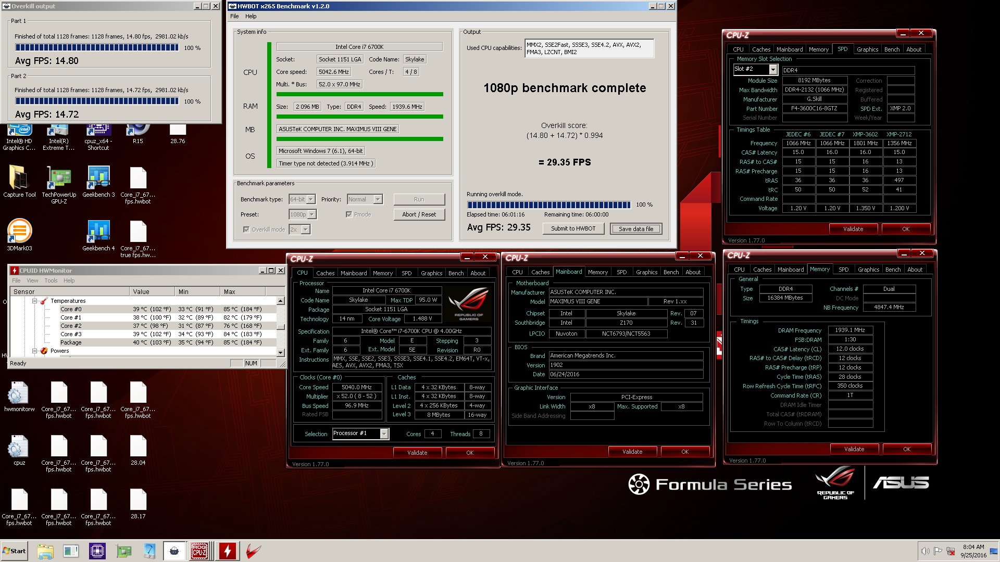Open 3DMark03 desktop icon

click(19, 235)
